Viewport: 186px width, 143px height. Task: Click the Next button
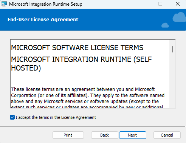pyautogui.click(x=133, y=135)
